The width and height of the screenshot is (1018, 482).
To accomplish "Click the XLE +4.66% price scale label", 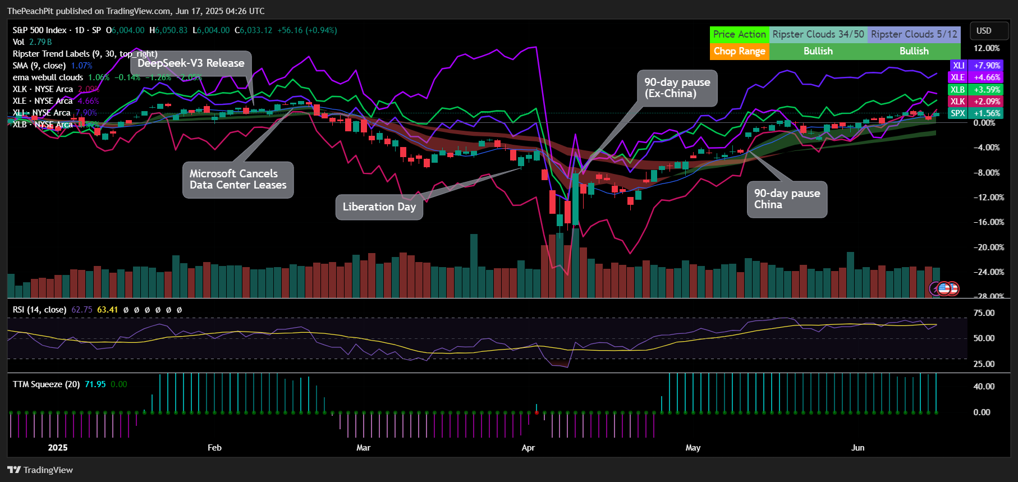I will (x=976, y=77).
